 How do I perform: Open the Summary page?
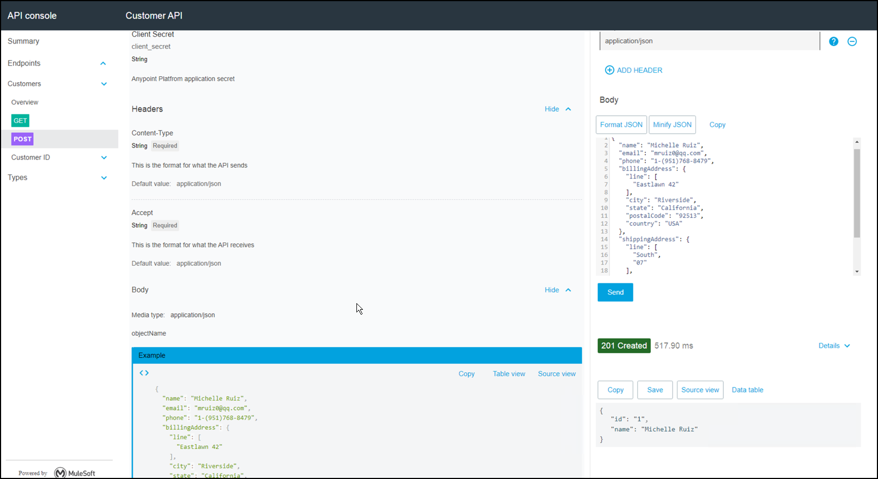click(23, 41)
